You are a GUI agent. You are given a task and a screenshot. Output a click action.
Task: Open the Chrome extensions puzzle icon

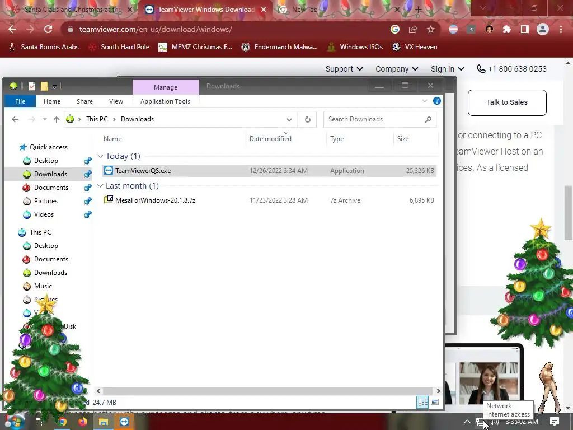[507, 29]
